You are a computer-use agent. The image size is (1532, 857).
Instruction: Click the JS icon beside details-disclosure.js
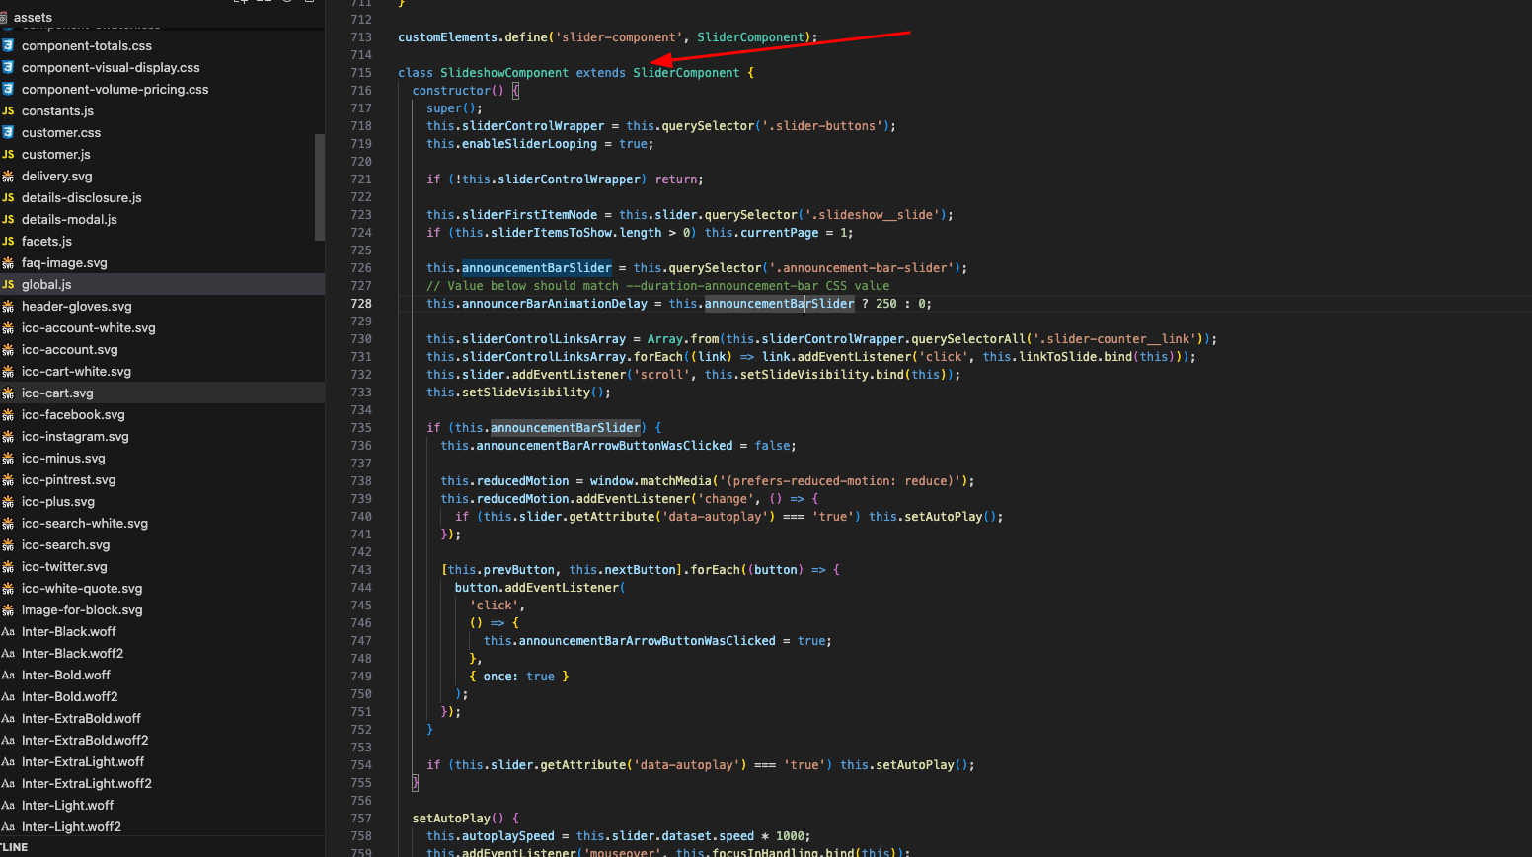(8, 198)
